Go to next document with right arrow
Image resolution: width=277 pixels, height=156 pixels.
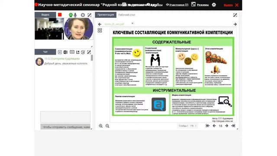[x=235, y=24]
